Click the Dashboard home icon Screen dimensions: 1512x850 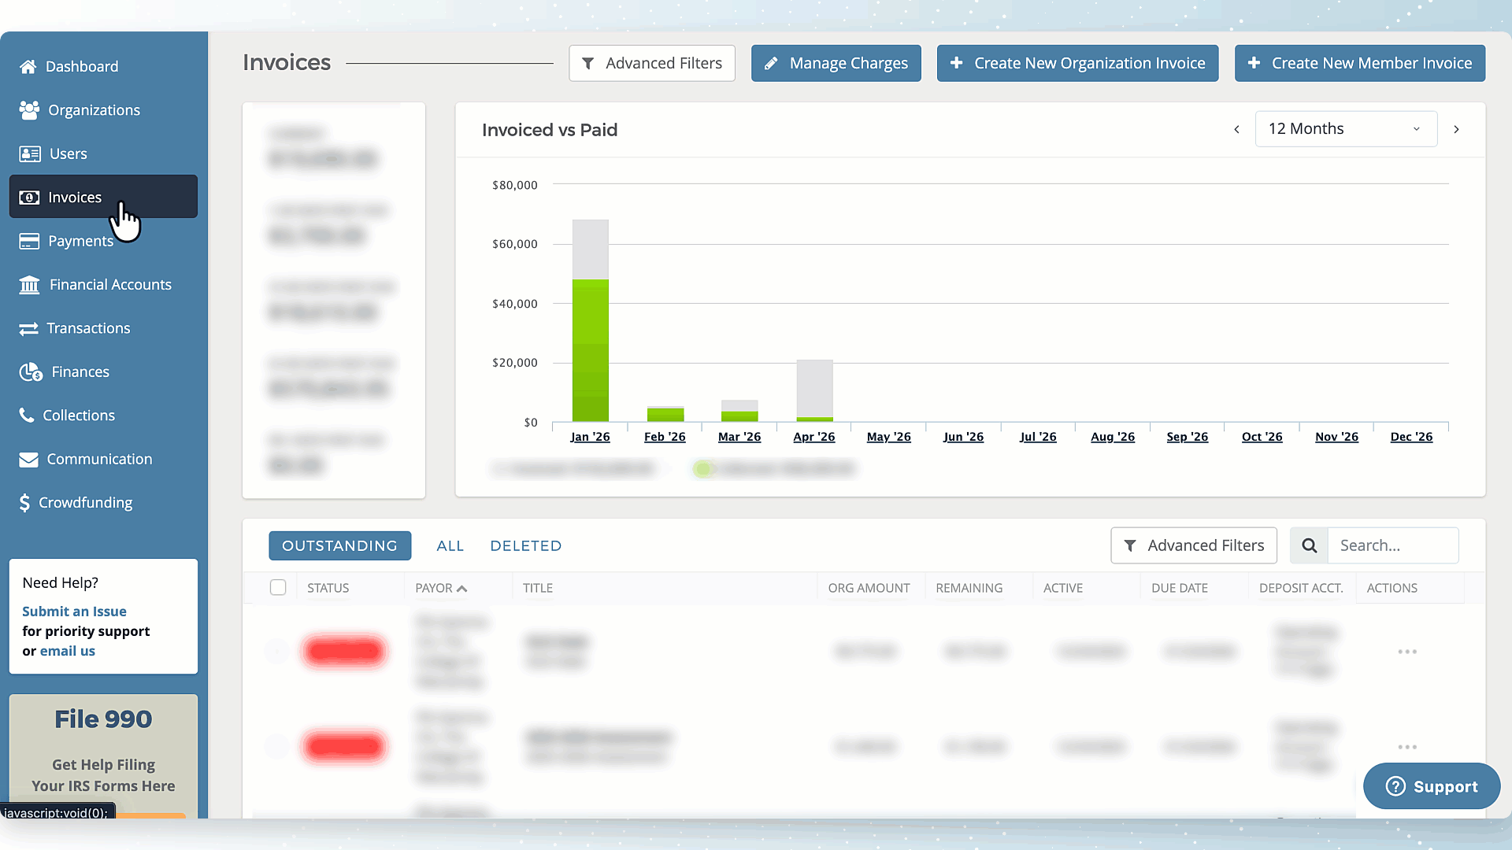tap(28, 67)
